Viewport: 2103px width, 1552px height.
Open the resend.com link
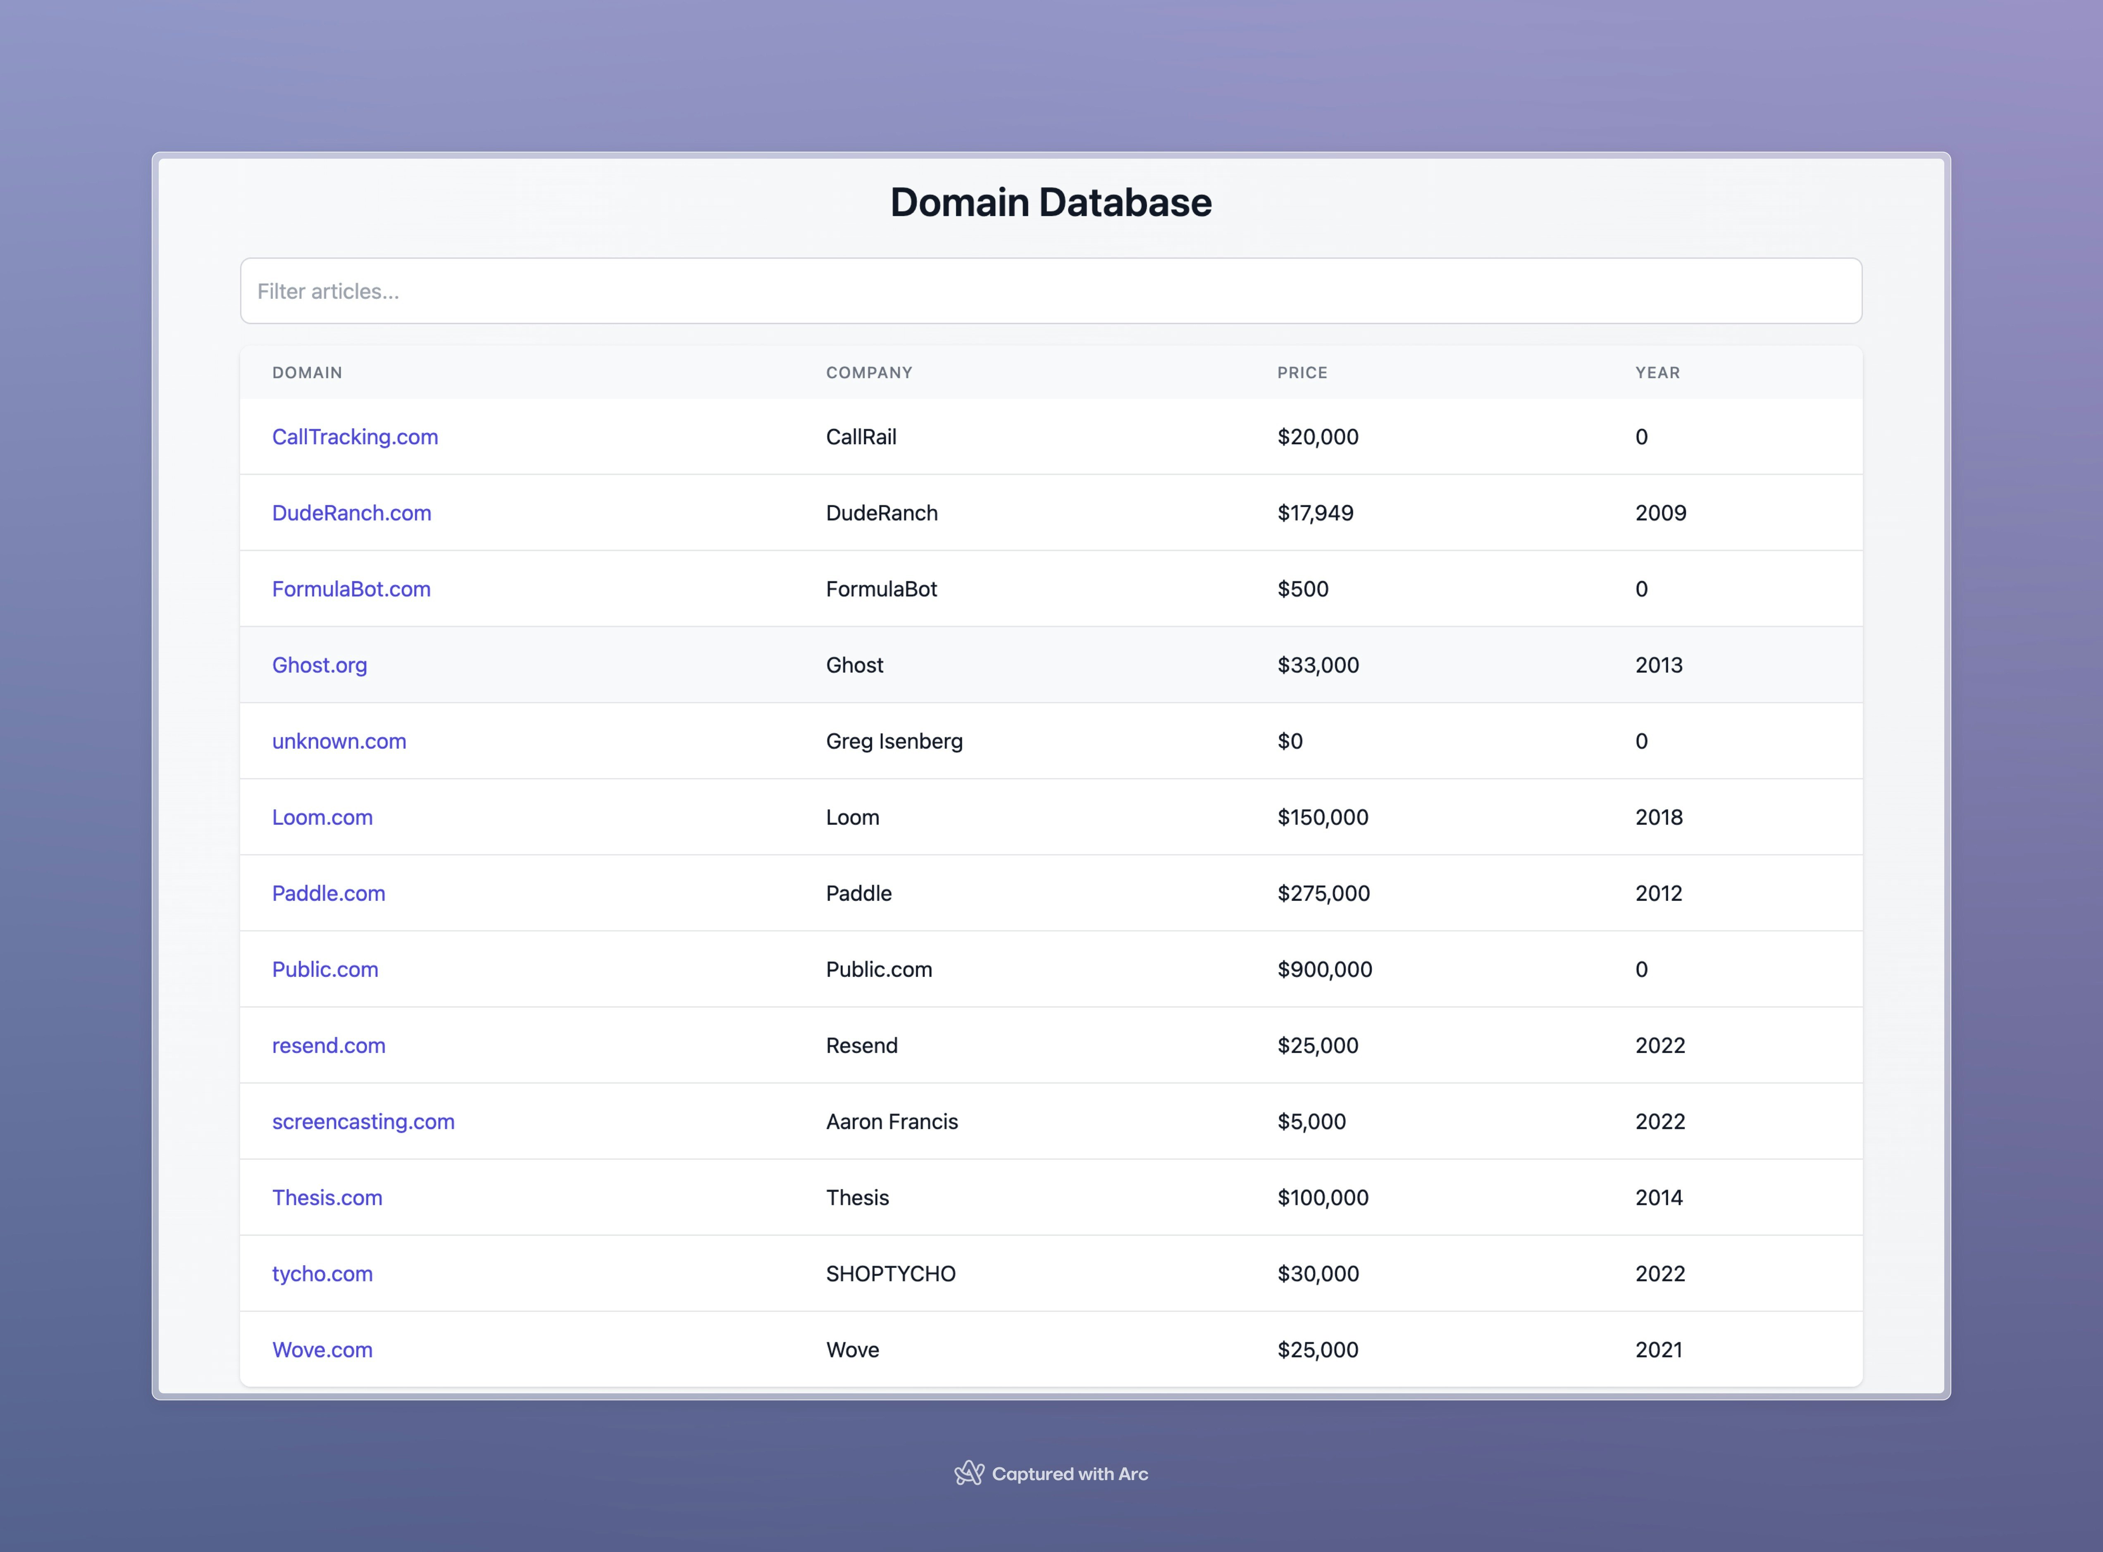(329, 1046)
